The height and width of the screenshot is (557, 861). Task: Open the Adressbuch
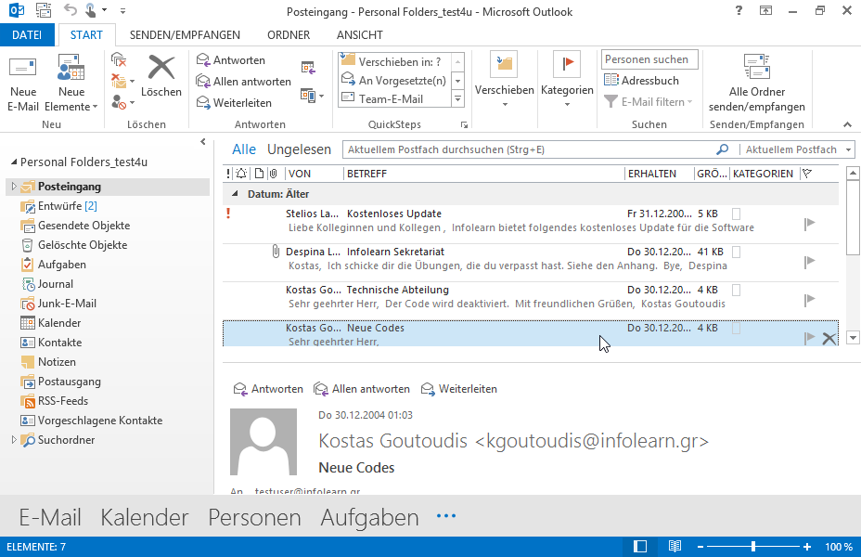tap(641, 80)
